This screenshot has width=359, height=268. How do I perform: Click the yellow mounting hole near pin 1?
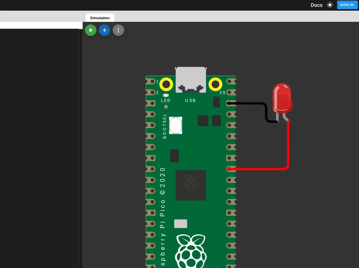pyautogui.click(x=166, y=84)
